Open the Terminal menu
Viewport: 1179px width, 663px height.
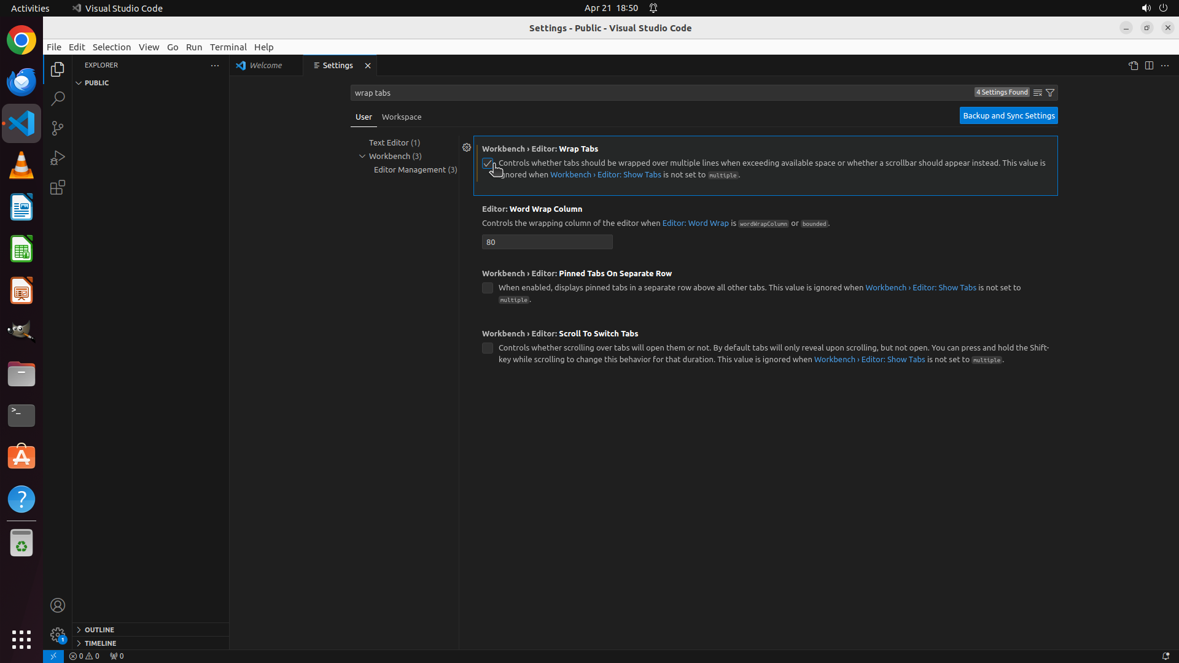228,47
